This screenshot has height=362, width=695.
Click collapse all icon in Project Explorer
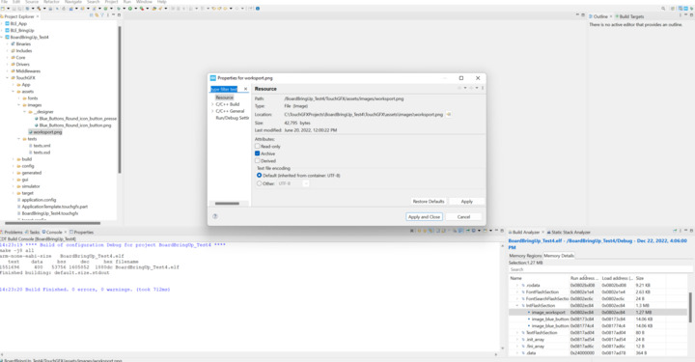pos(92,15)
